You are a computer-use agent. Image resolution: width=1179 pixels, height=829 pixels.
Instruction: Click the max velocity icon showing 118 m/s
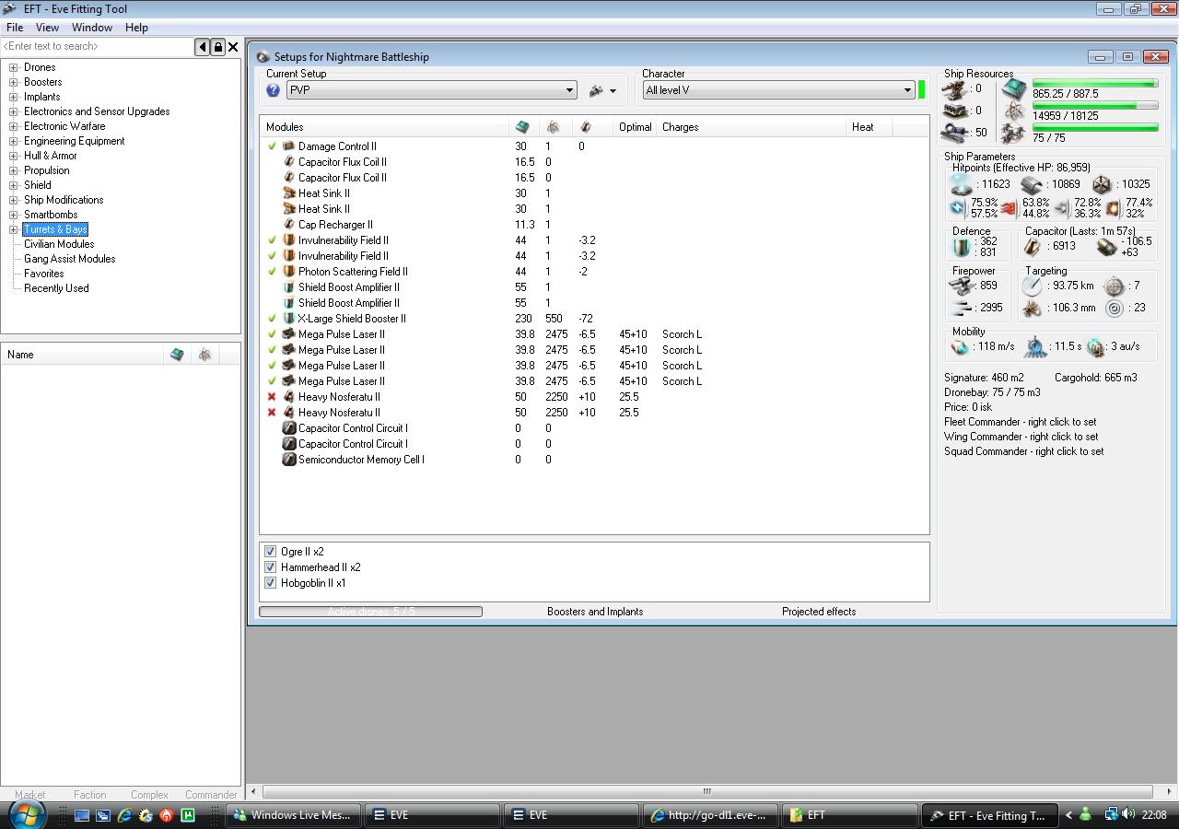tap(960, 347)
